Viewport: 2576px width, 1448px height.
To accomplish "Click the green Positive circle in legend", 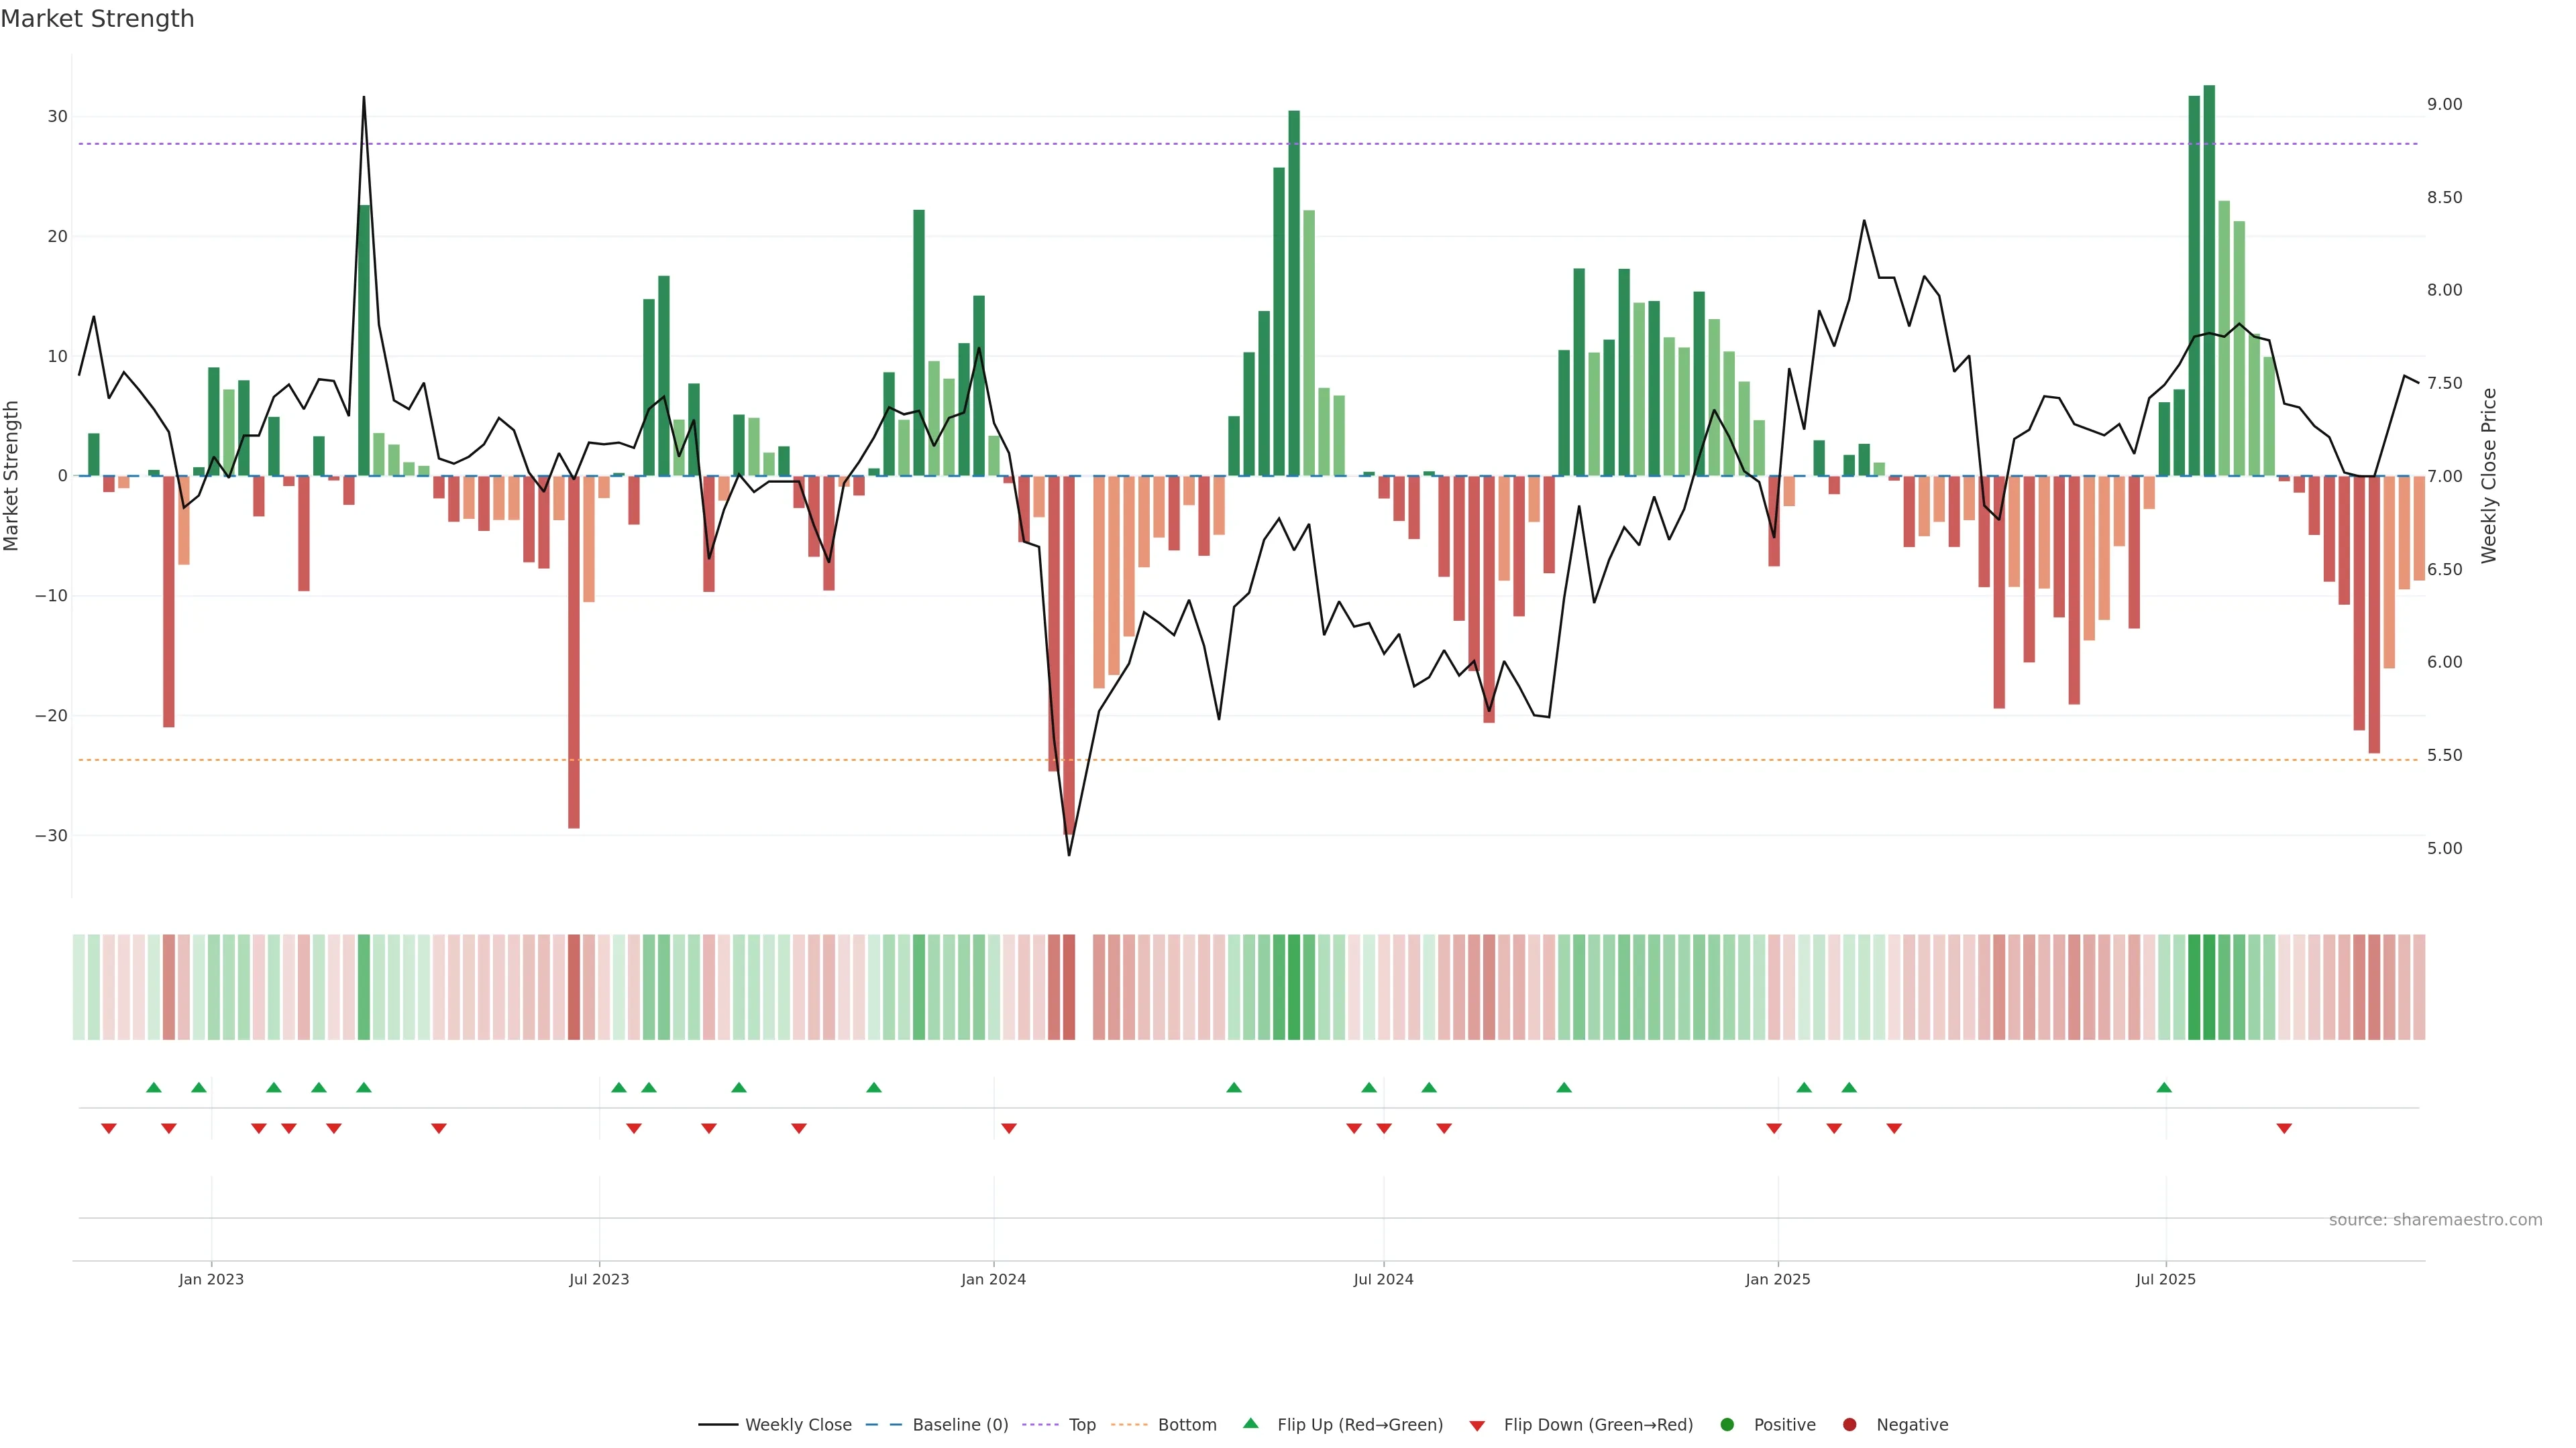I will (1727, 1424).
